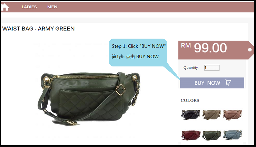256x147 pixels.
Task: Go to the home page icon
Action: 5,7
